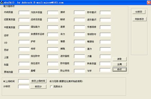The width and height of the screenshot is (151, 99).
Task: Click the 读取 button
Action: [x=119, y=59]
